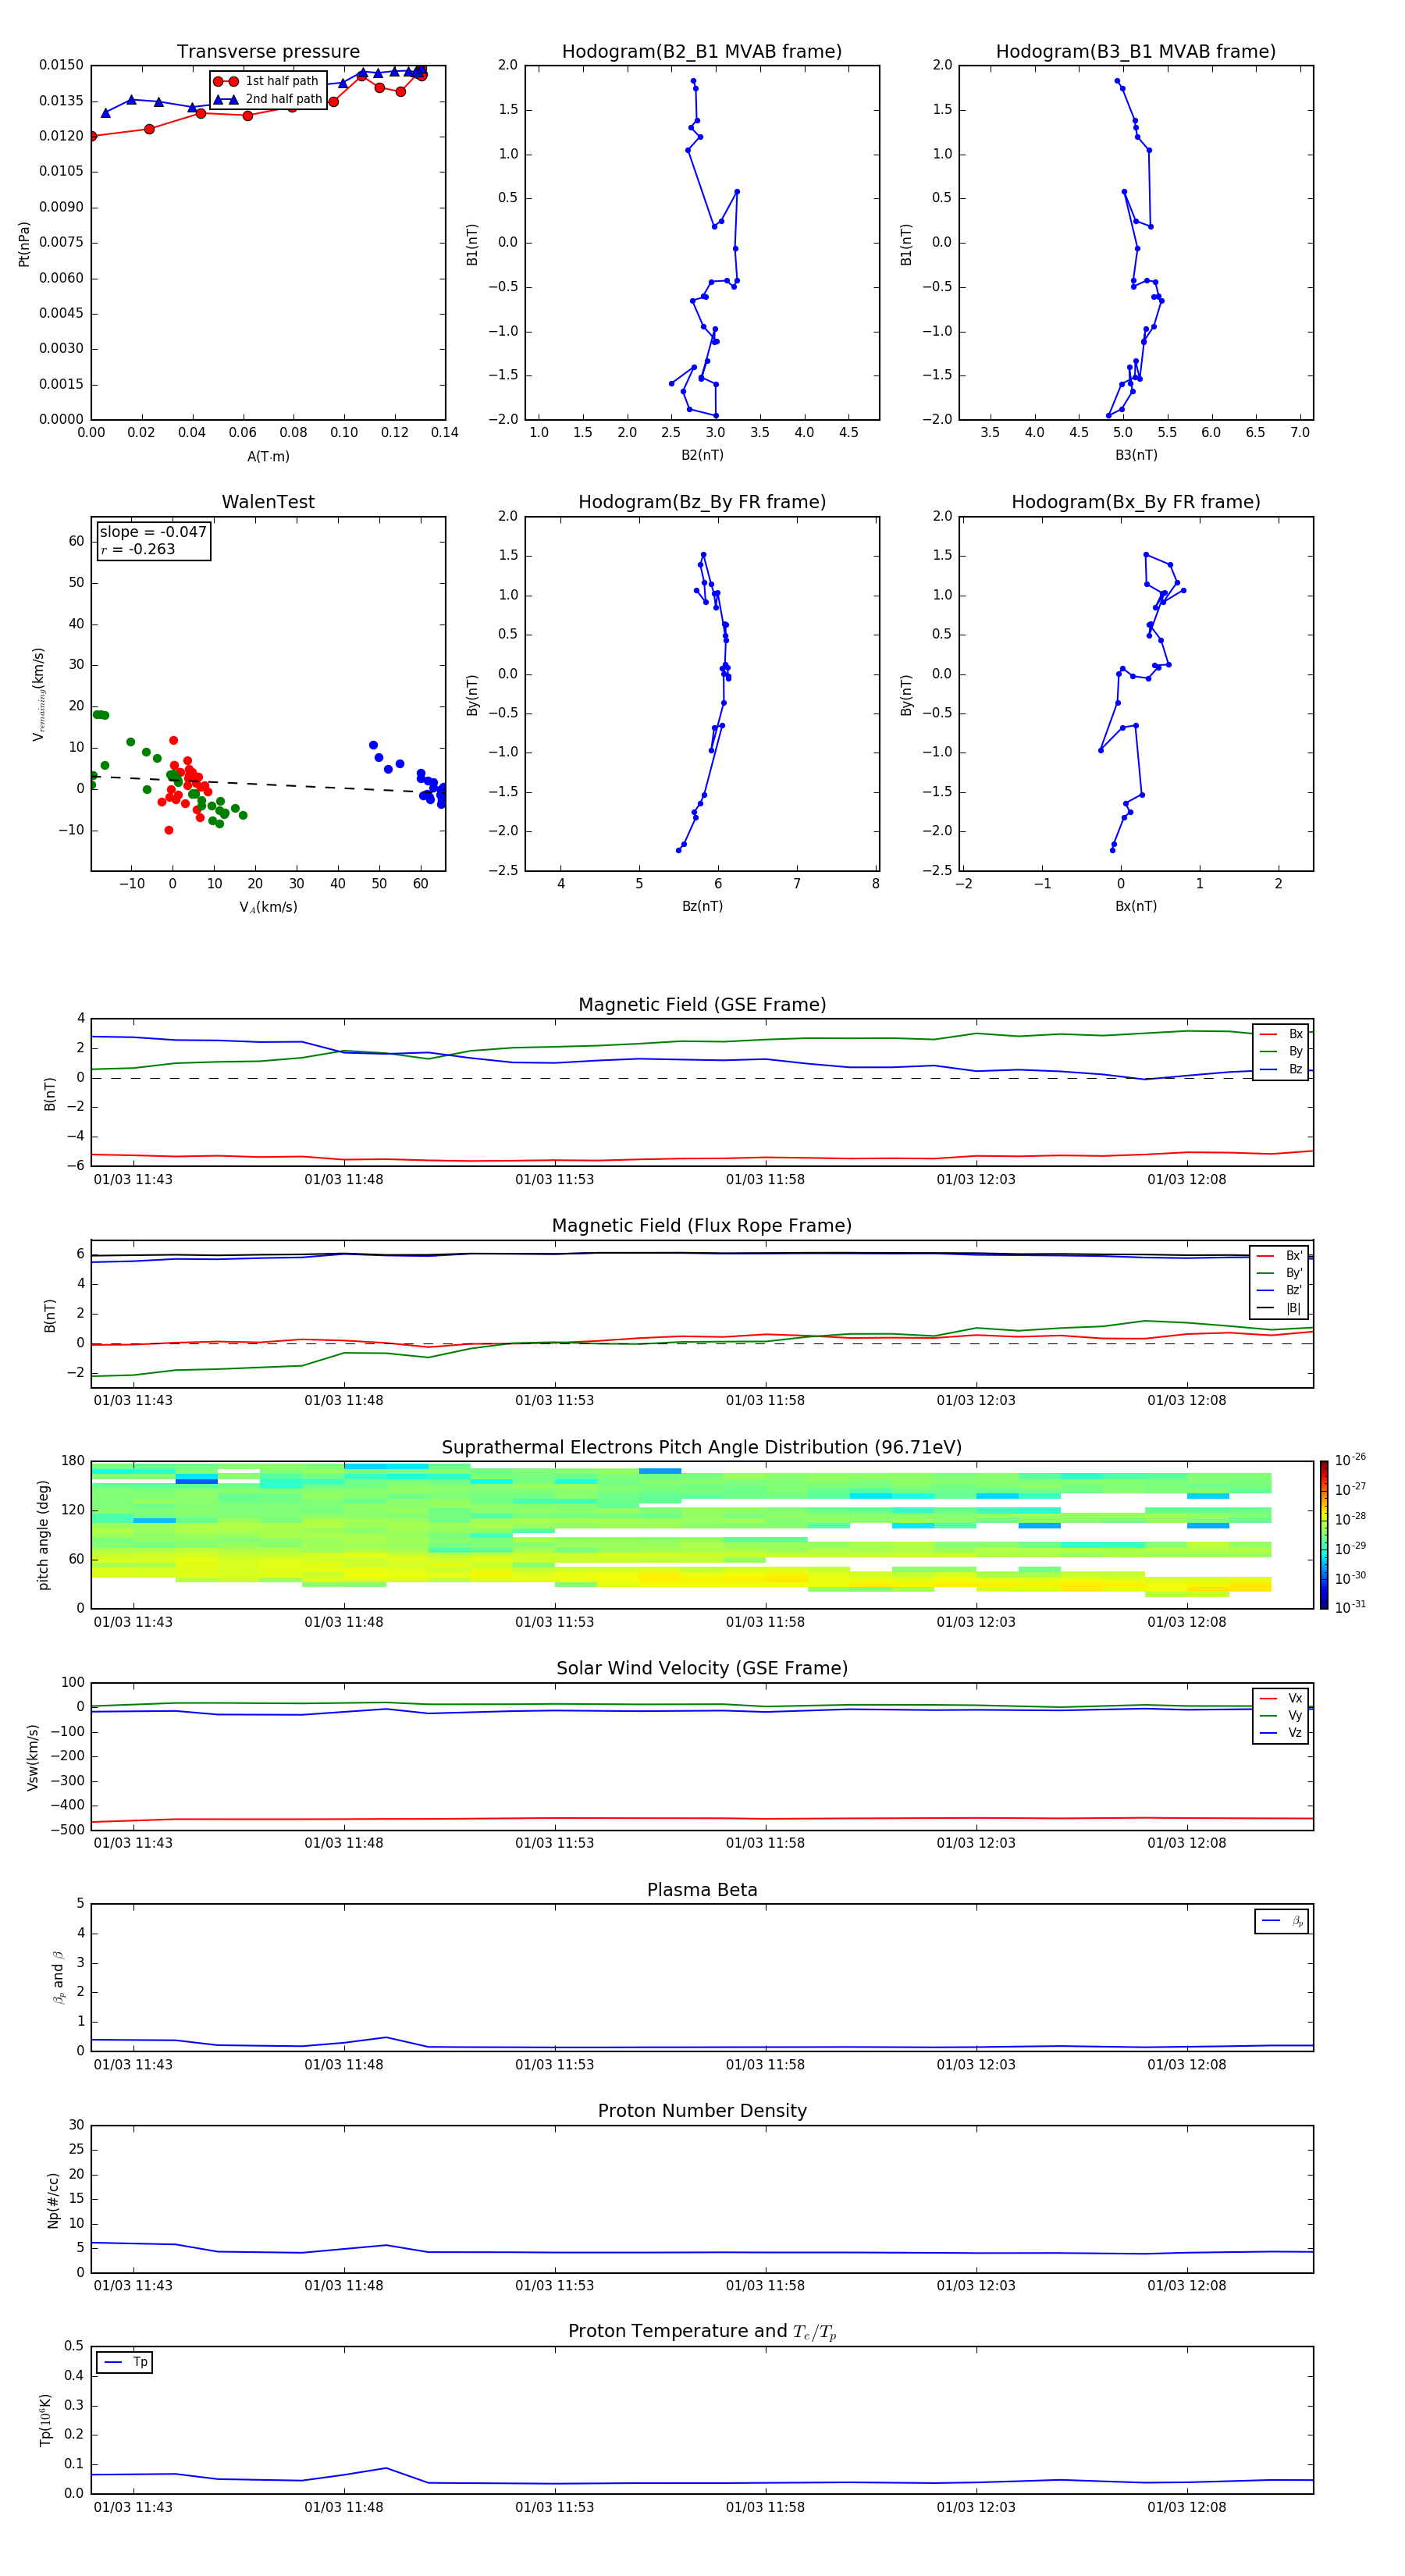Click the 'Np(#/cc)' axis label
Screen dimensions: 1405x2576
(x=53, y=2200)
